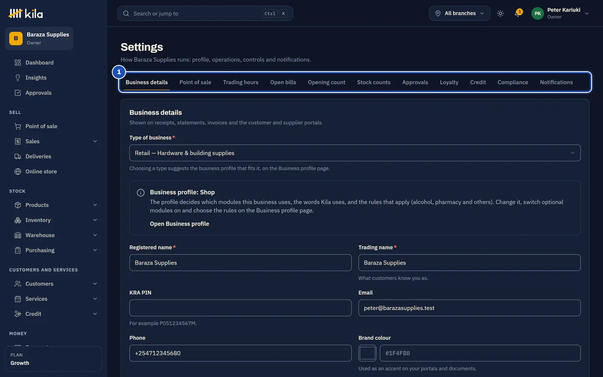The width and height of the screenshot is (603, 377).
Task: Open the Dashboard icon in sidebar
Action: tap(18, 62)
